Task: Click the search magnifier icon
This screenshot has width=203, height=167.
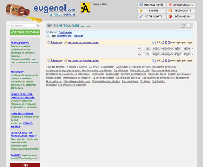Action: tap(38, 25)
